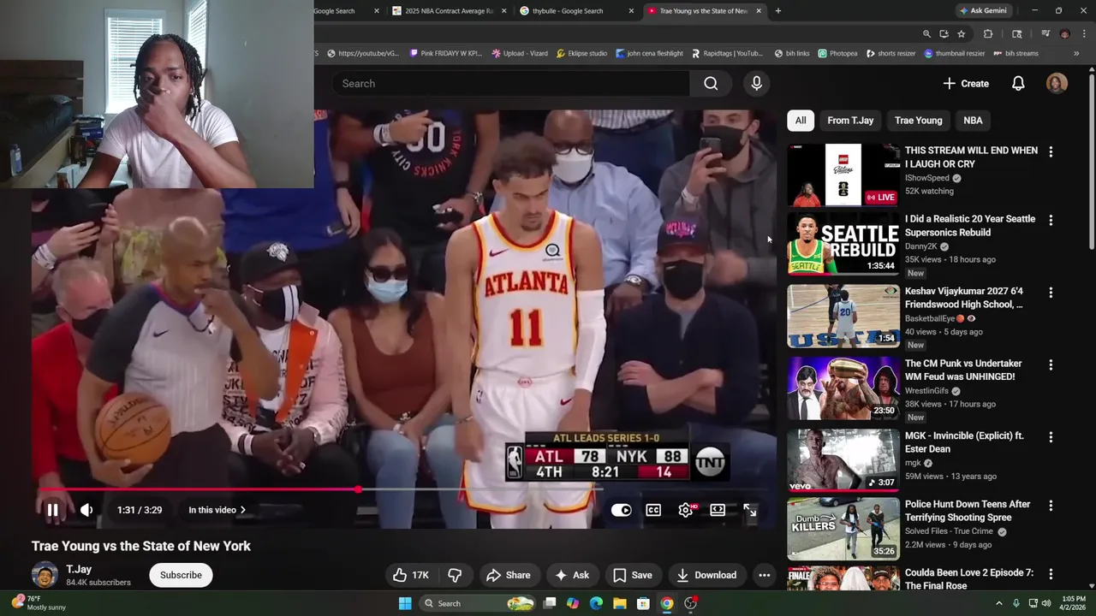Open more actions under the video
Image resolution: width=1096 pixels, height=616 pixels.
pos(765,575)
